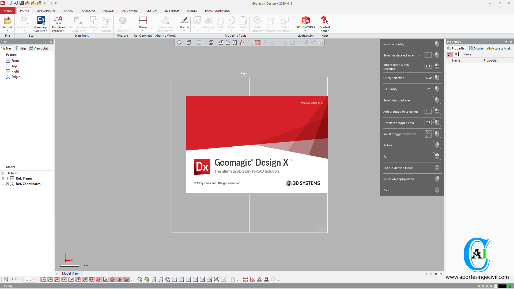This screenshot has width=514, height=289.
Task: Toggle Rectangle selection mode
Action: coord(258,43)
